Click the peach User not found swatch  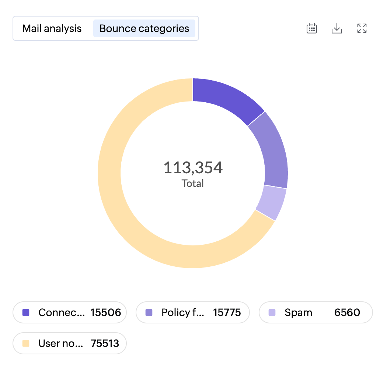point(26,343)
